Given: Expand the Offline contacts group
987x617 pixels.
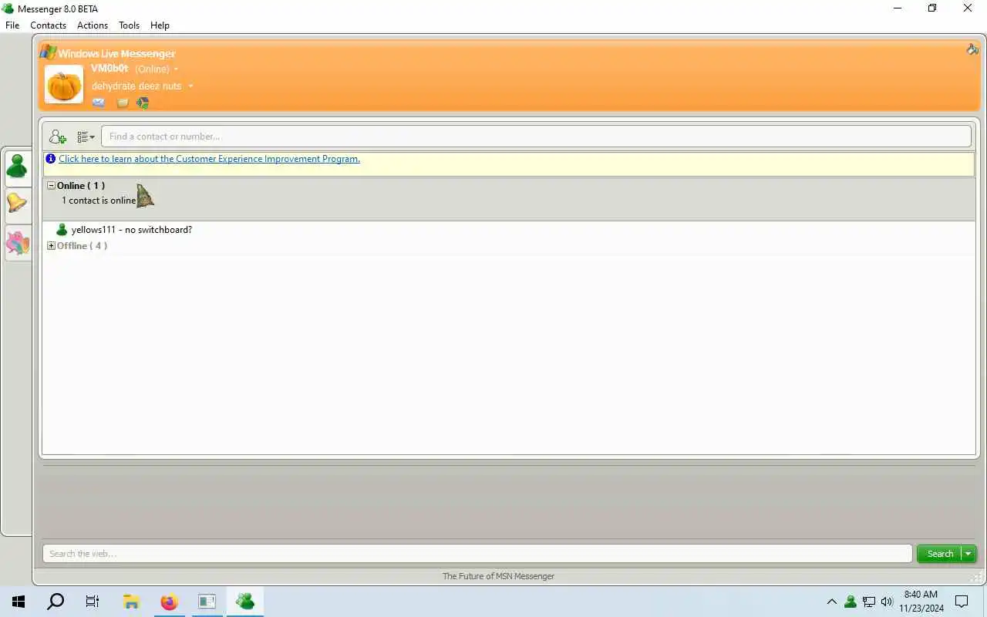Looking at the screenshot, I should click(51, 246).
